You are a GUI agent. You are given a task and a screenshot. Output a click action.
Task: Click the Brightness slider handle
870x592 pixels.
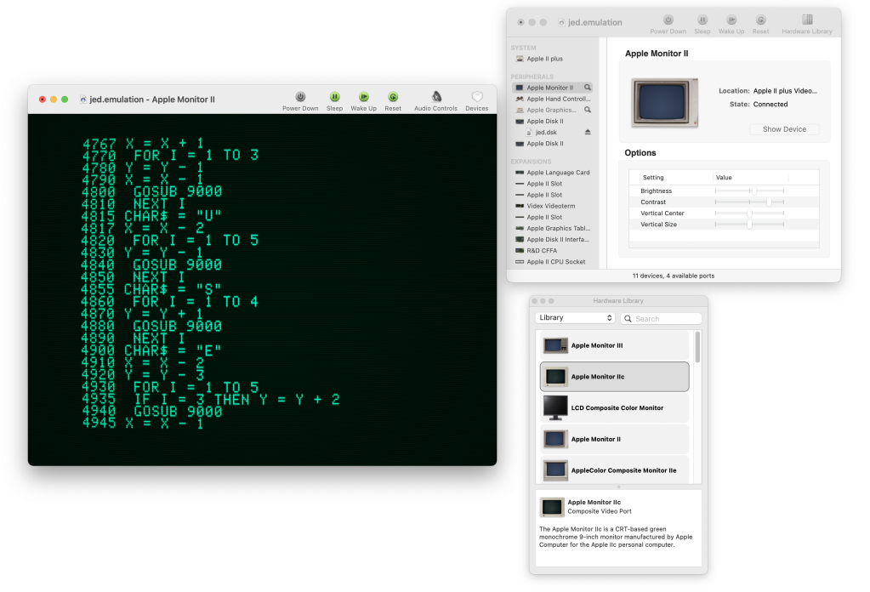tap(753, 191)
